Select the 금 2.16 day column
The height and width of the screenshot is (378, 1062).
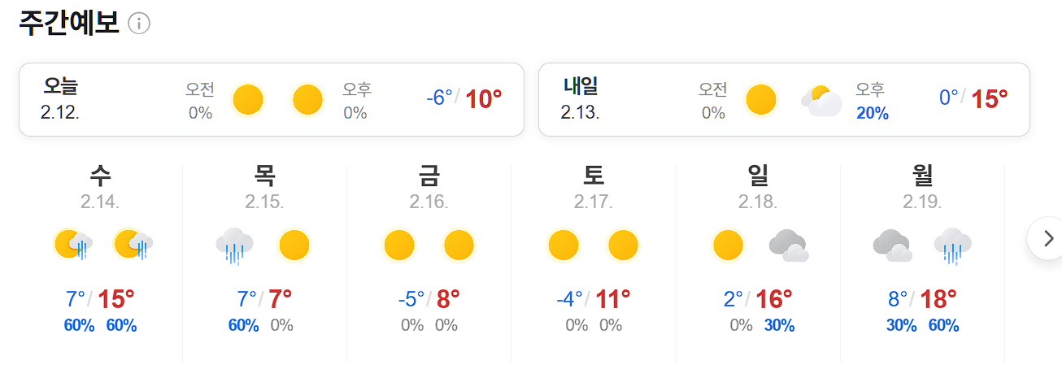[x=429, y=260]
